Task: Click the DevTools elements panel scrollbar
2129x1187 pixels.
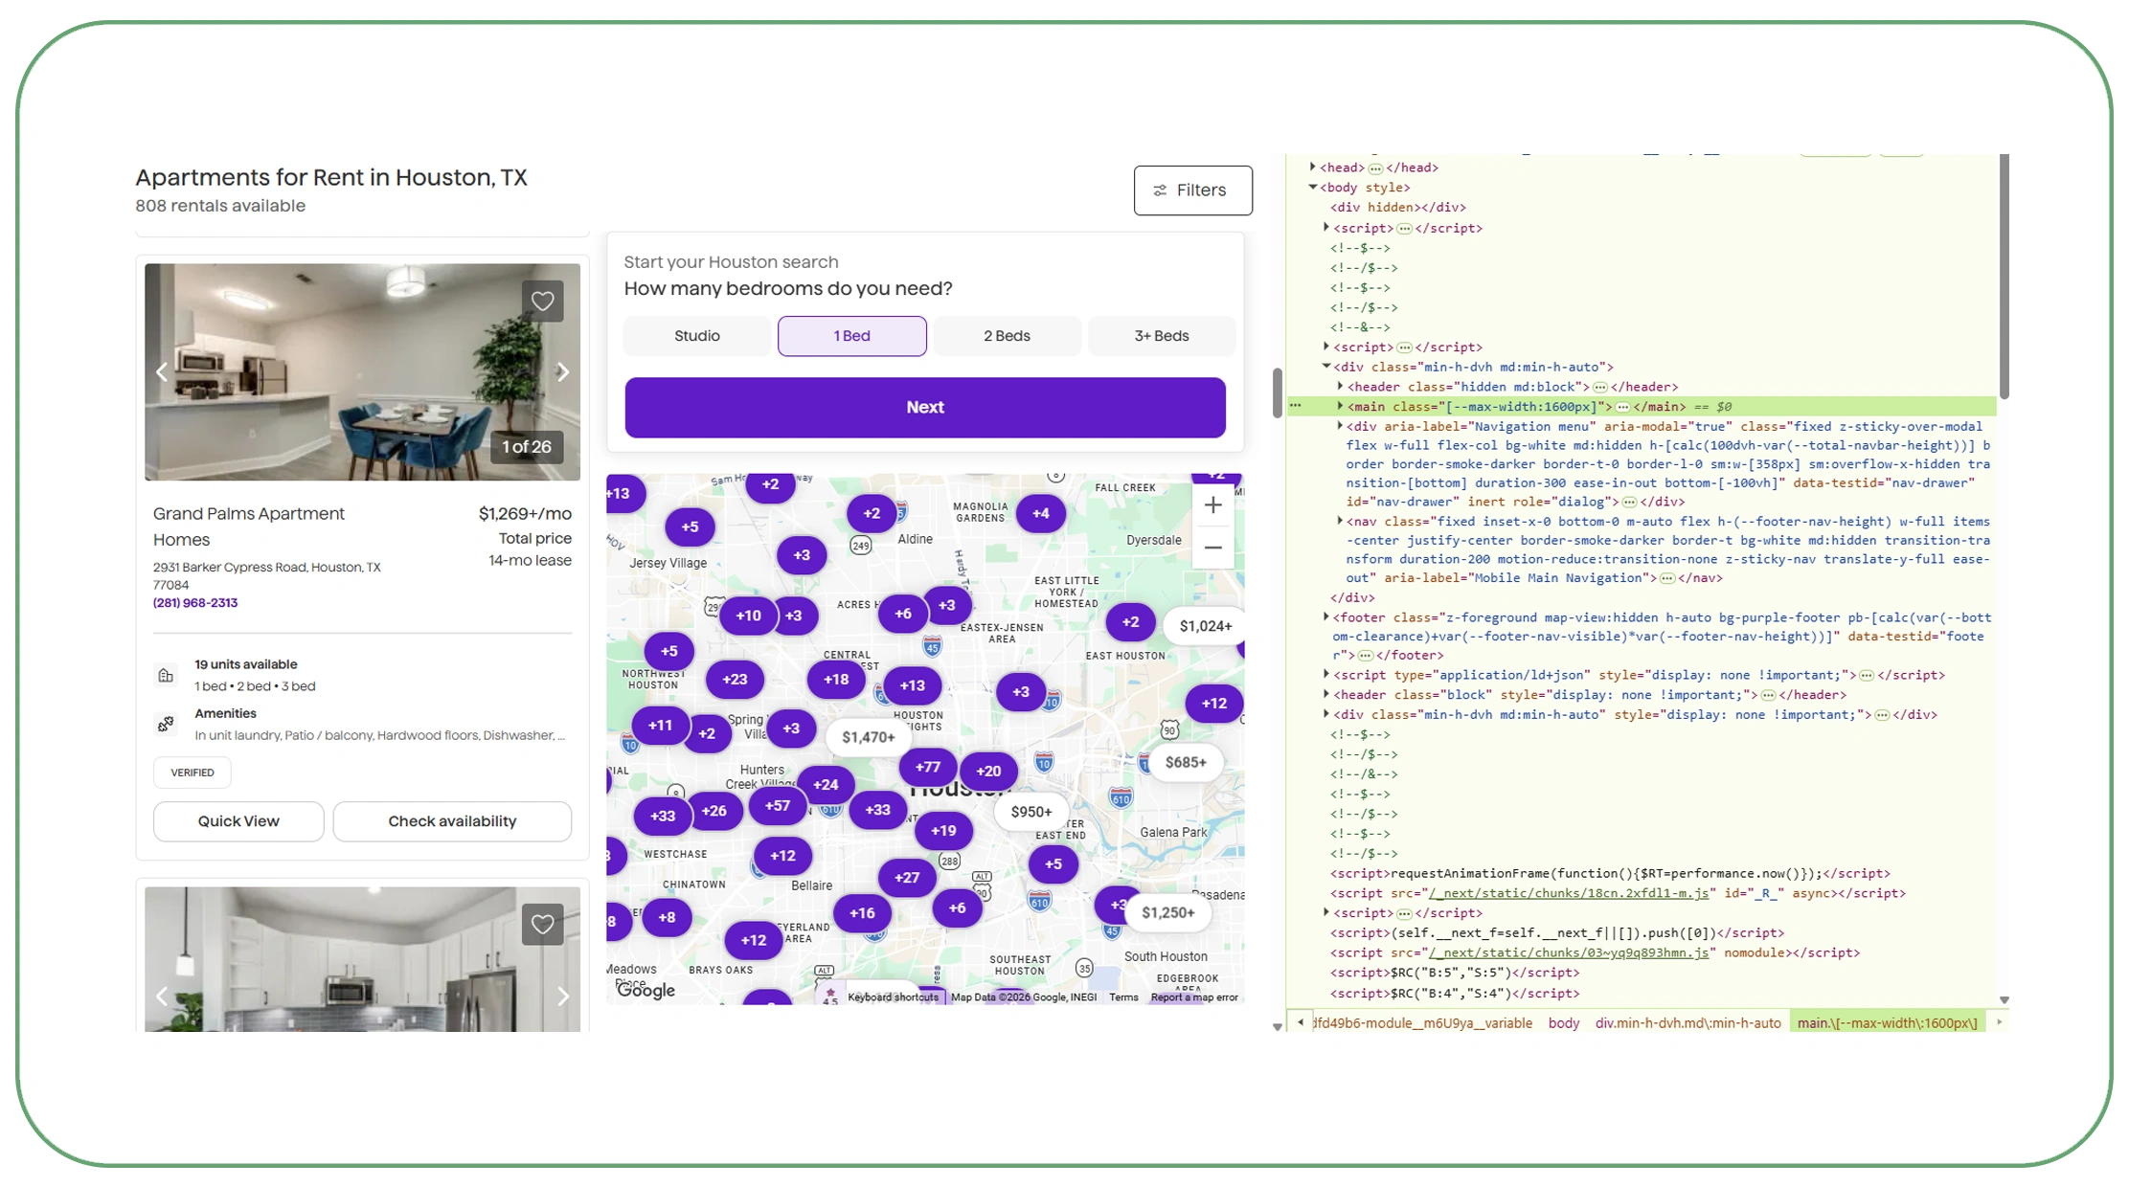Action: (x=2004, y=278)
